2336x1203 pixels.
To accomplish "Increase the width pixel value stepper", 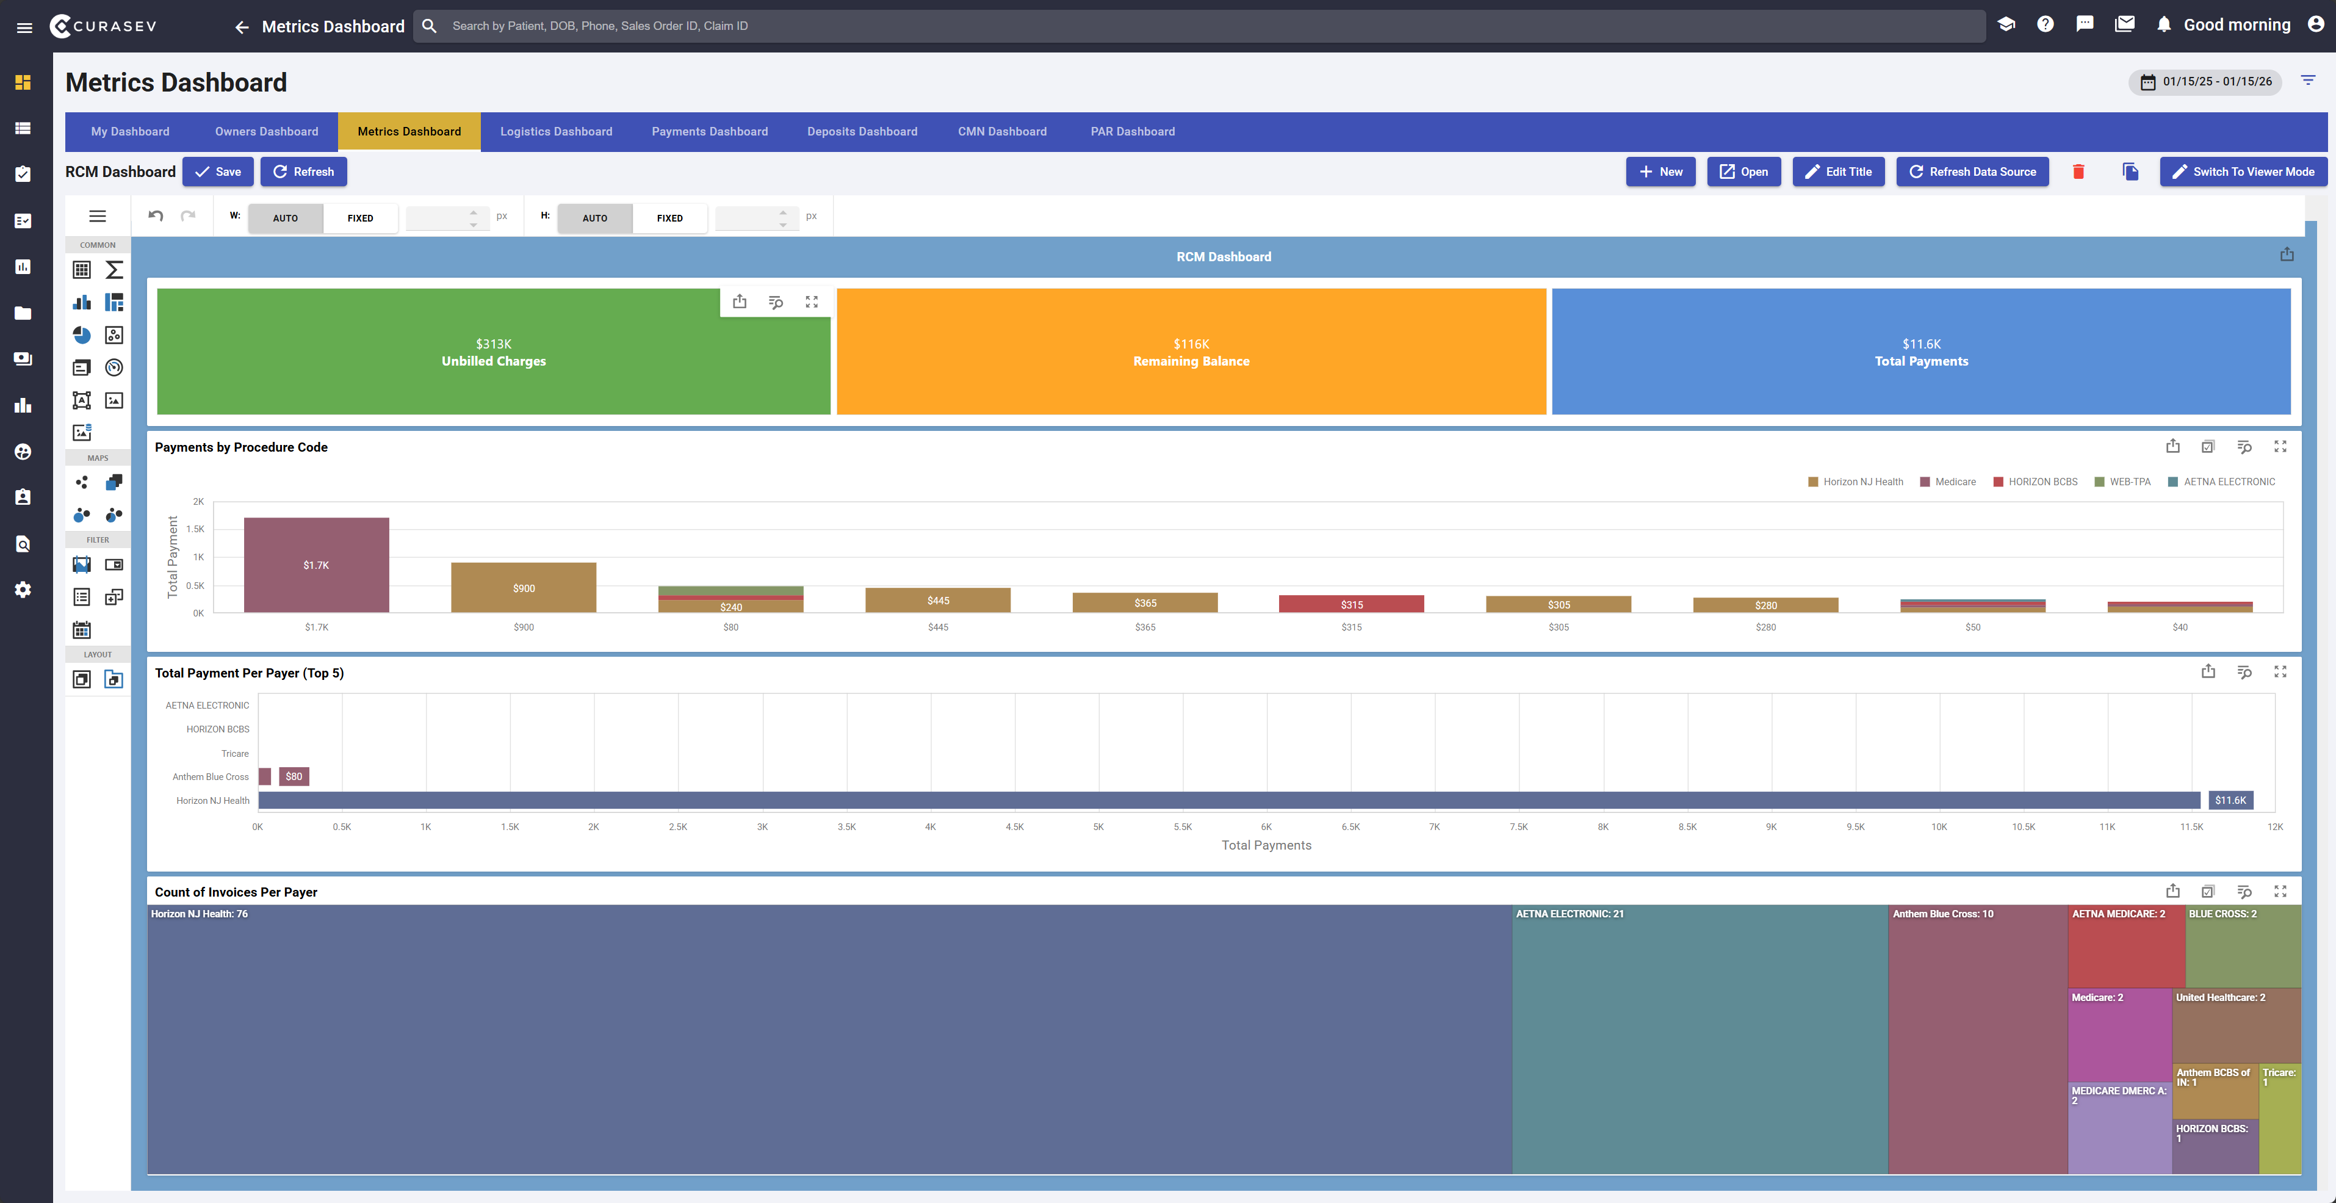I will (474, 212).
